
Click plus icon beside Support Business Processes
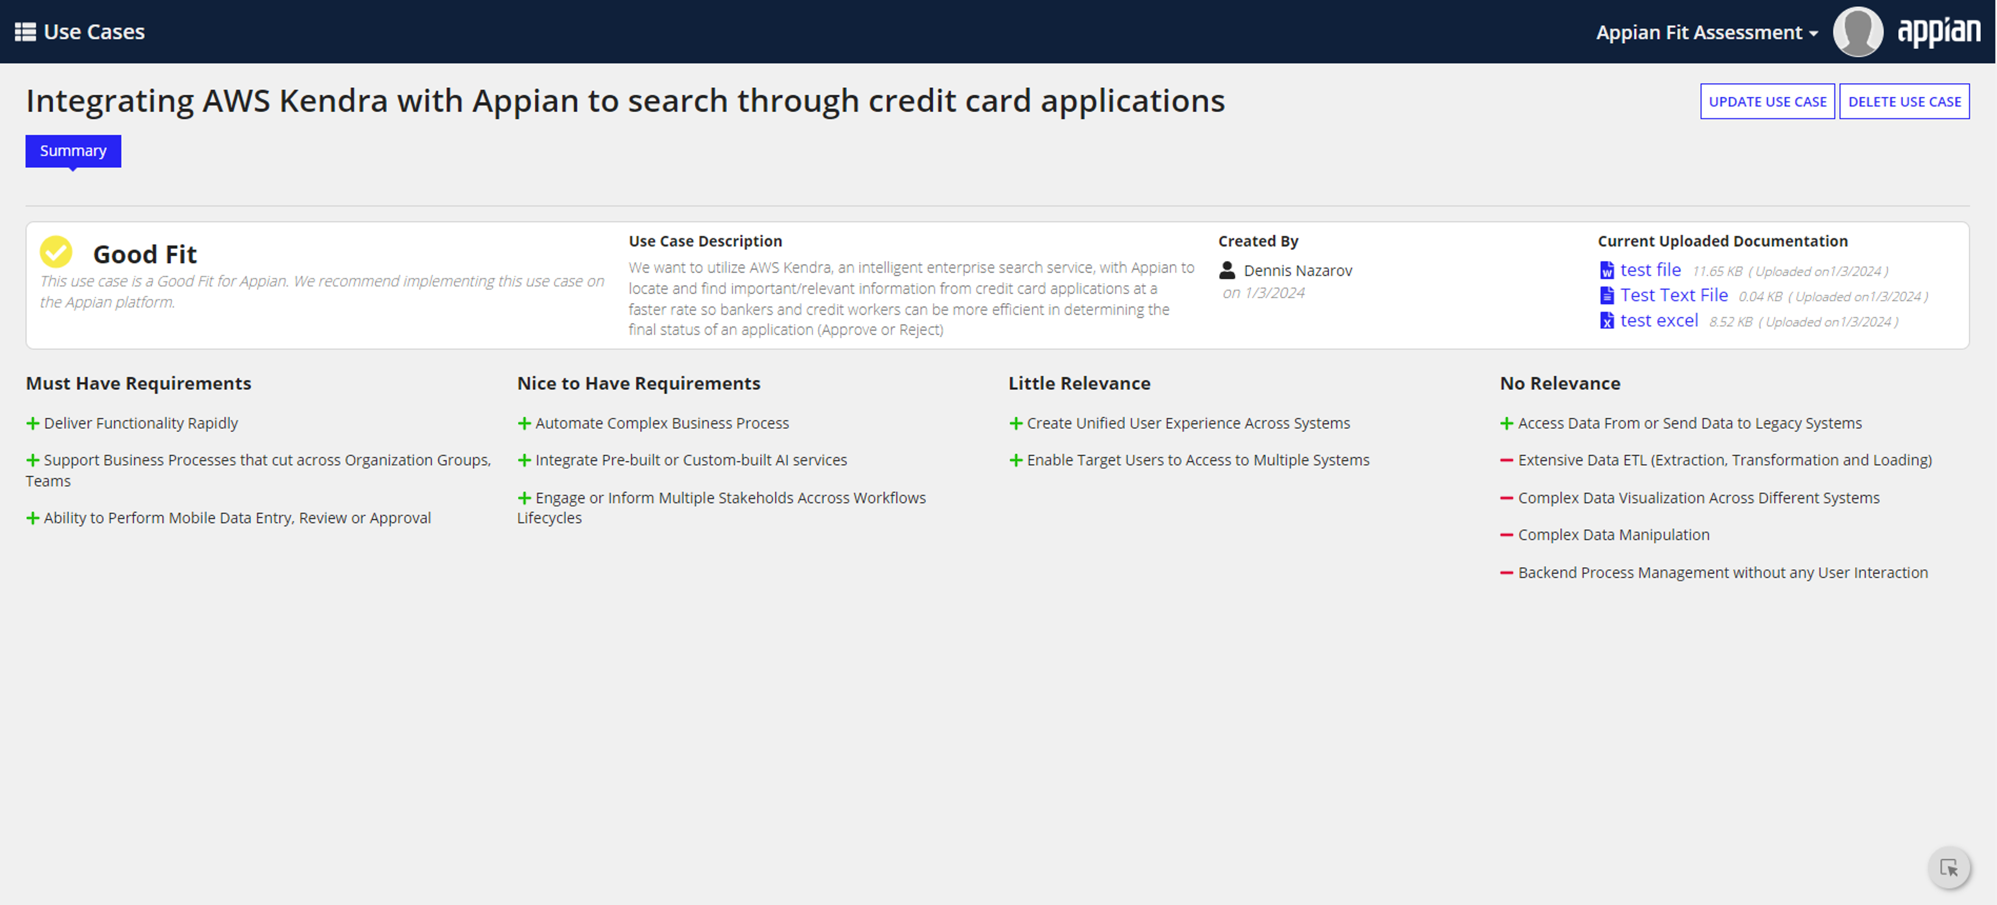pos(33,460)
